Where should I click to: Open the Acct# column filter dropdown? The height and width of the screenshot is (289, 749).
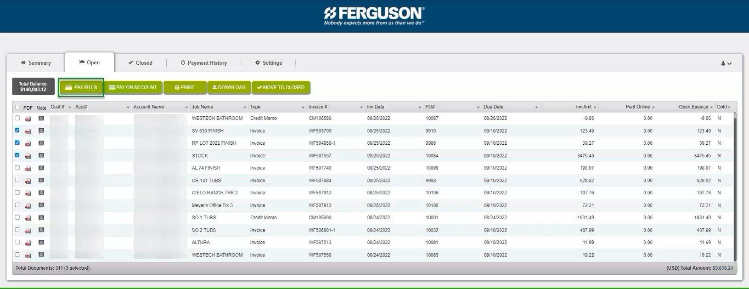click(128, 107)
